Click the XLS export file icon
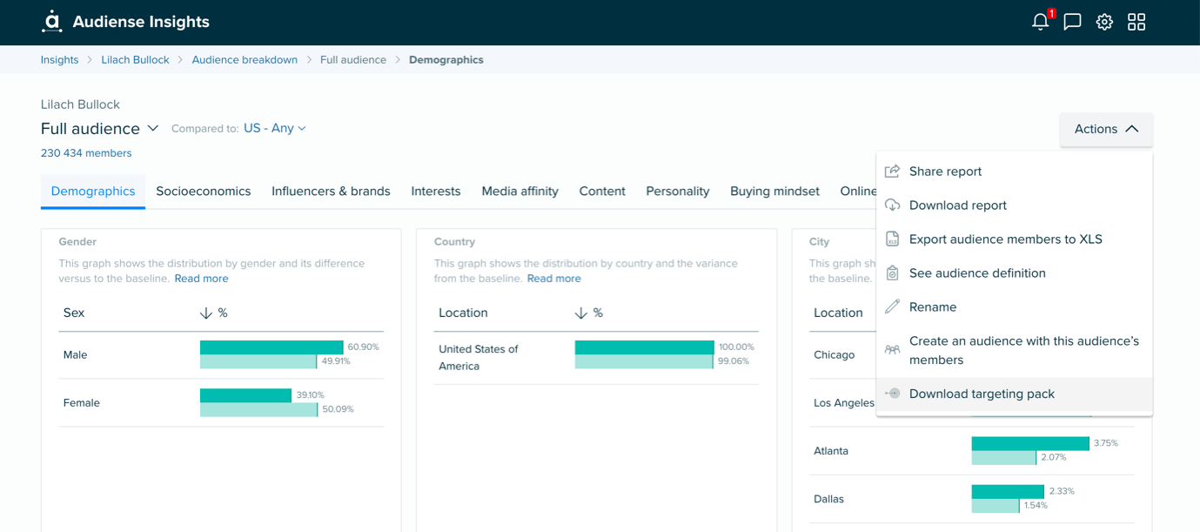 (x=892, y=239)
